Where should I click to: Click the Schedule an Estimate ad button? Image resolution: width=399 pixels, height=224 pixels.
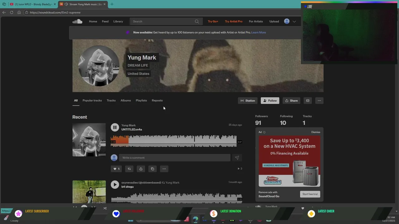click(x=276, y=166)
